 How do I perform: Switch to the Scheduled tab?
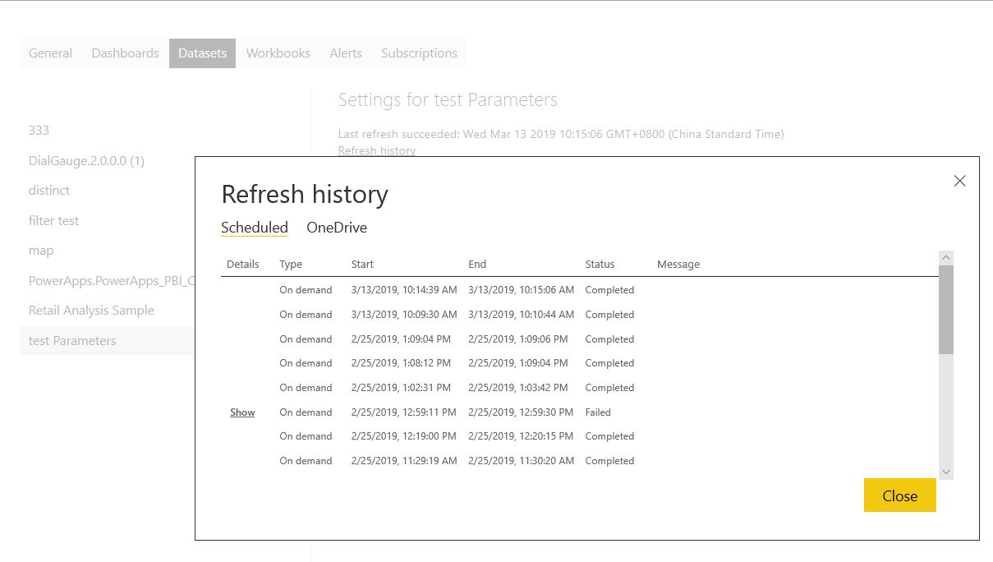tap(255, 228)
